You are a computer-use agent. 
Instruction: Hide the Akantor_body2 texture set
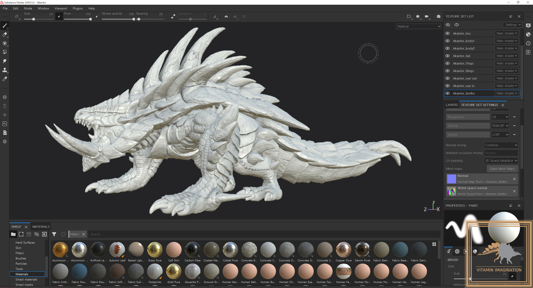[x=448, y=48]
